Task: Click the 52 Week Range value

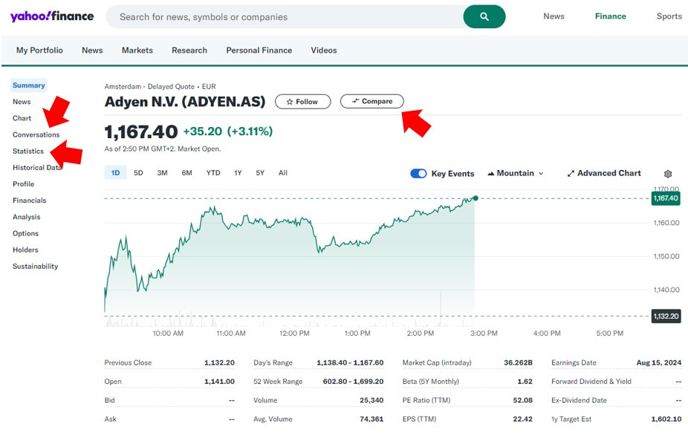Action: tap(353, 382)
